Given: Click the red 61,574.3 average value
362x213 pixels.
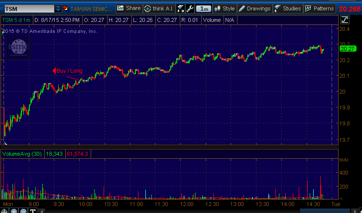Looking at the screenshot, I should (77, 154).
